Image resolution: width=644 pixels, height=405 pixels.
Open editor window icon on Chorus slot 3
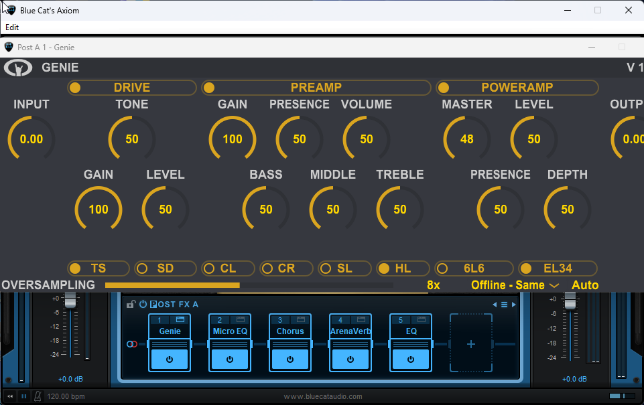pyautogui.click(x=301, y=320)
